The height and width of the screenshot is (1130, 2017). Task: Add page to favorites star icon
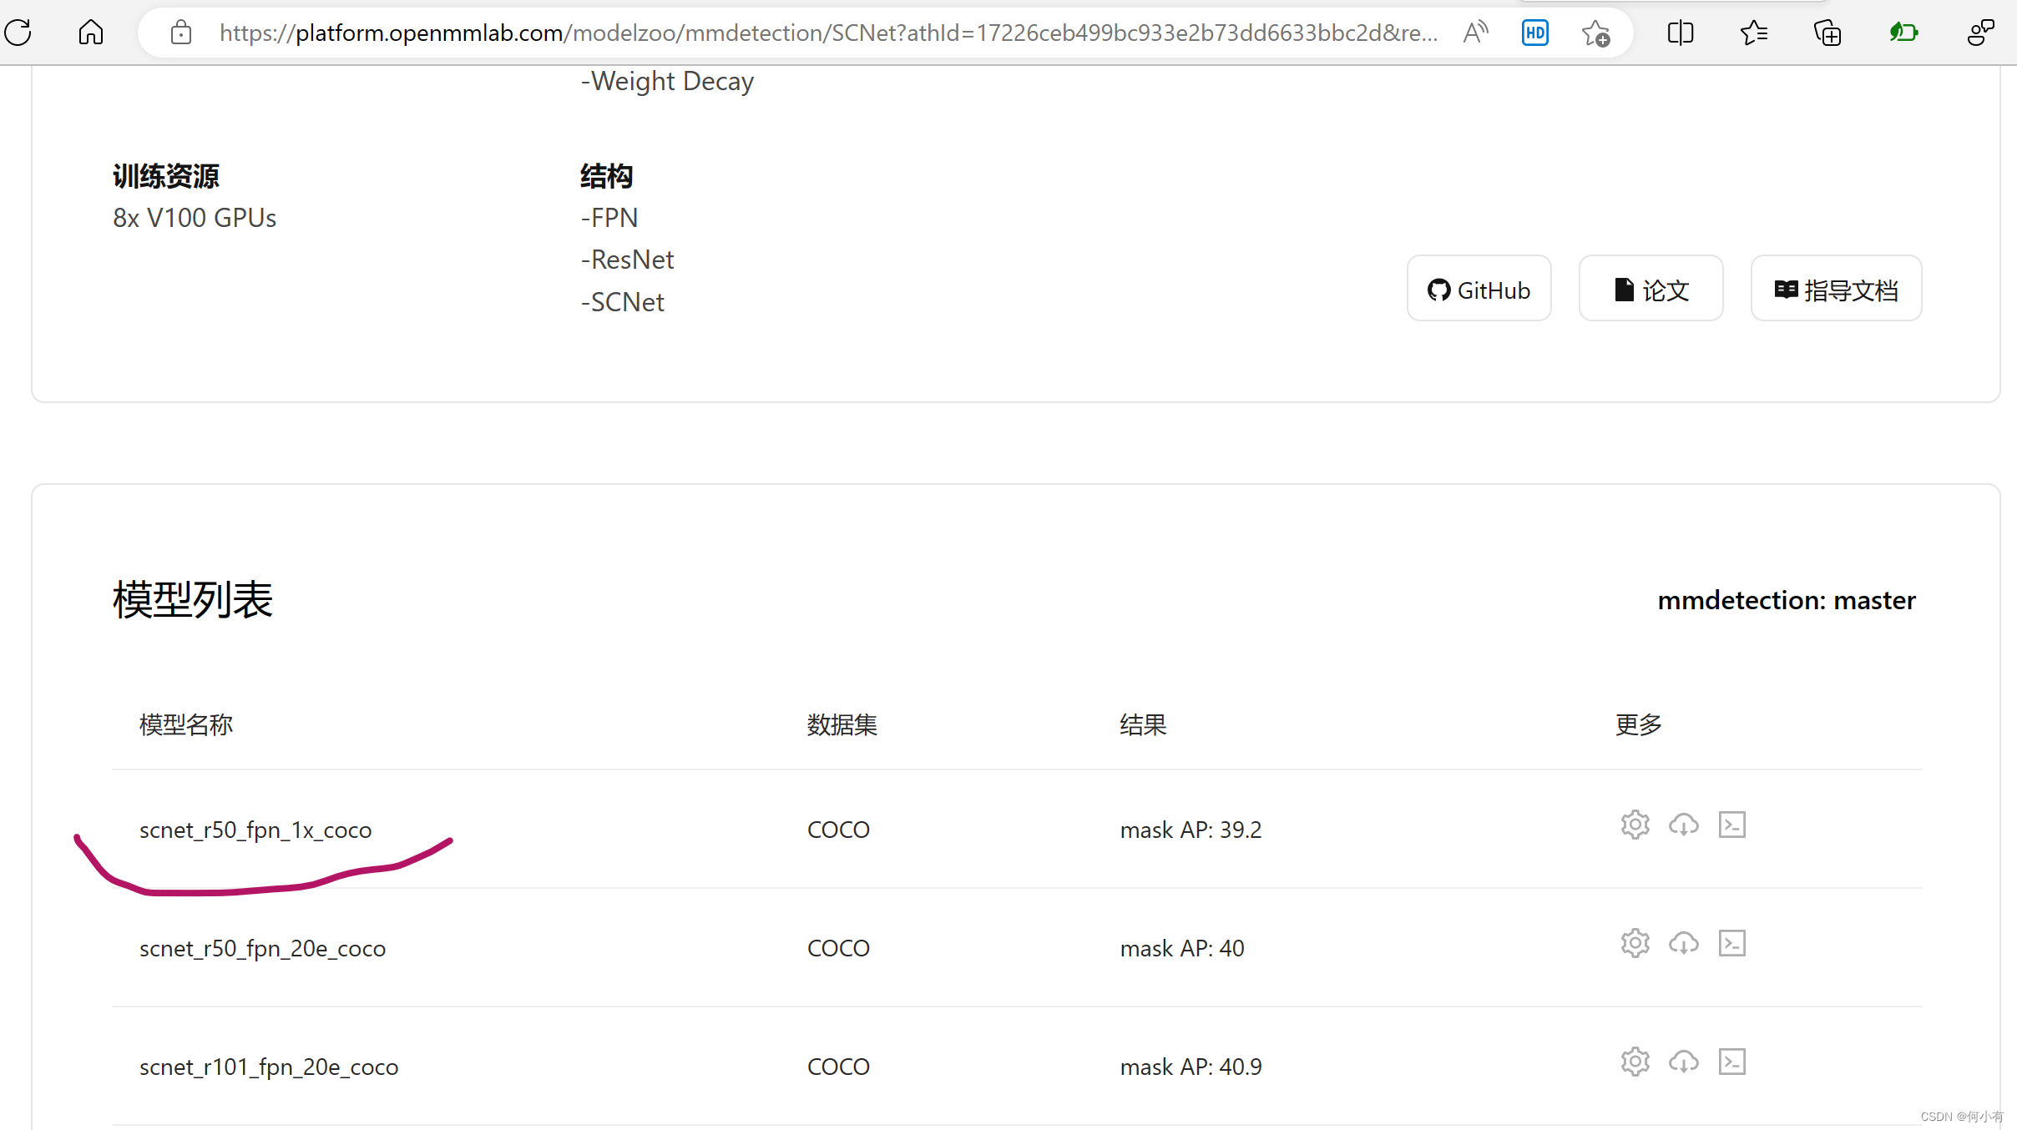[1595, 33]
